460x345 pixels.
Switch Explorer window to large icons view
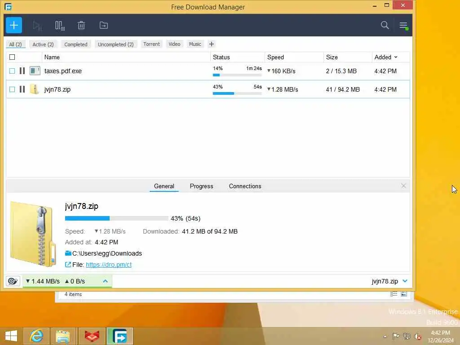tap(404, 294)
